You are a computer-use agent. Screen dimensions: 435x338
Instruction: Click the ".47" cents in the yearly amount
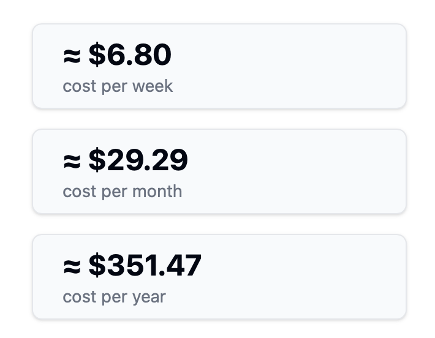click(x=184, y=266)
